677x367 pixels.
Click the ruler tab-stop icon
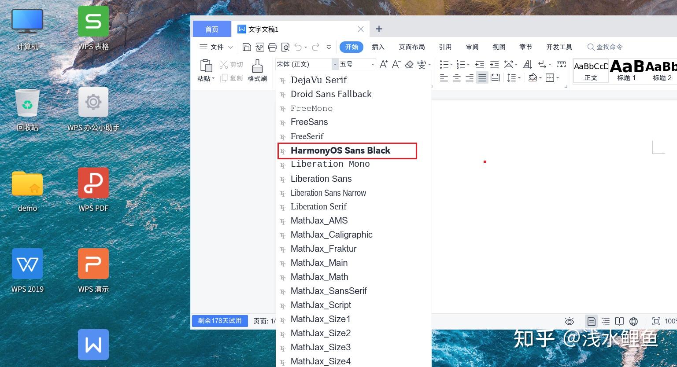[561, 64]
